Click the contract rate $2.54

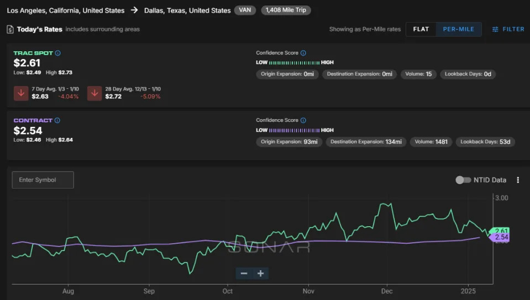28,131
